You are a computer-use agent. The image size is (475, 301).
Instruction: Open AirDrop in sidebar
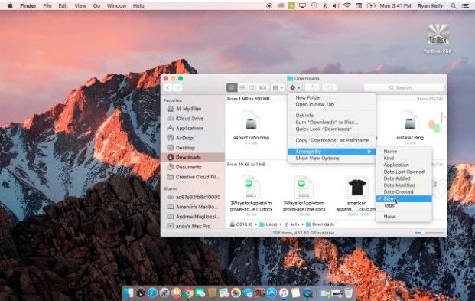tap(184, 138)
